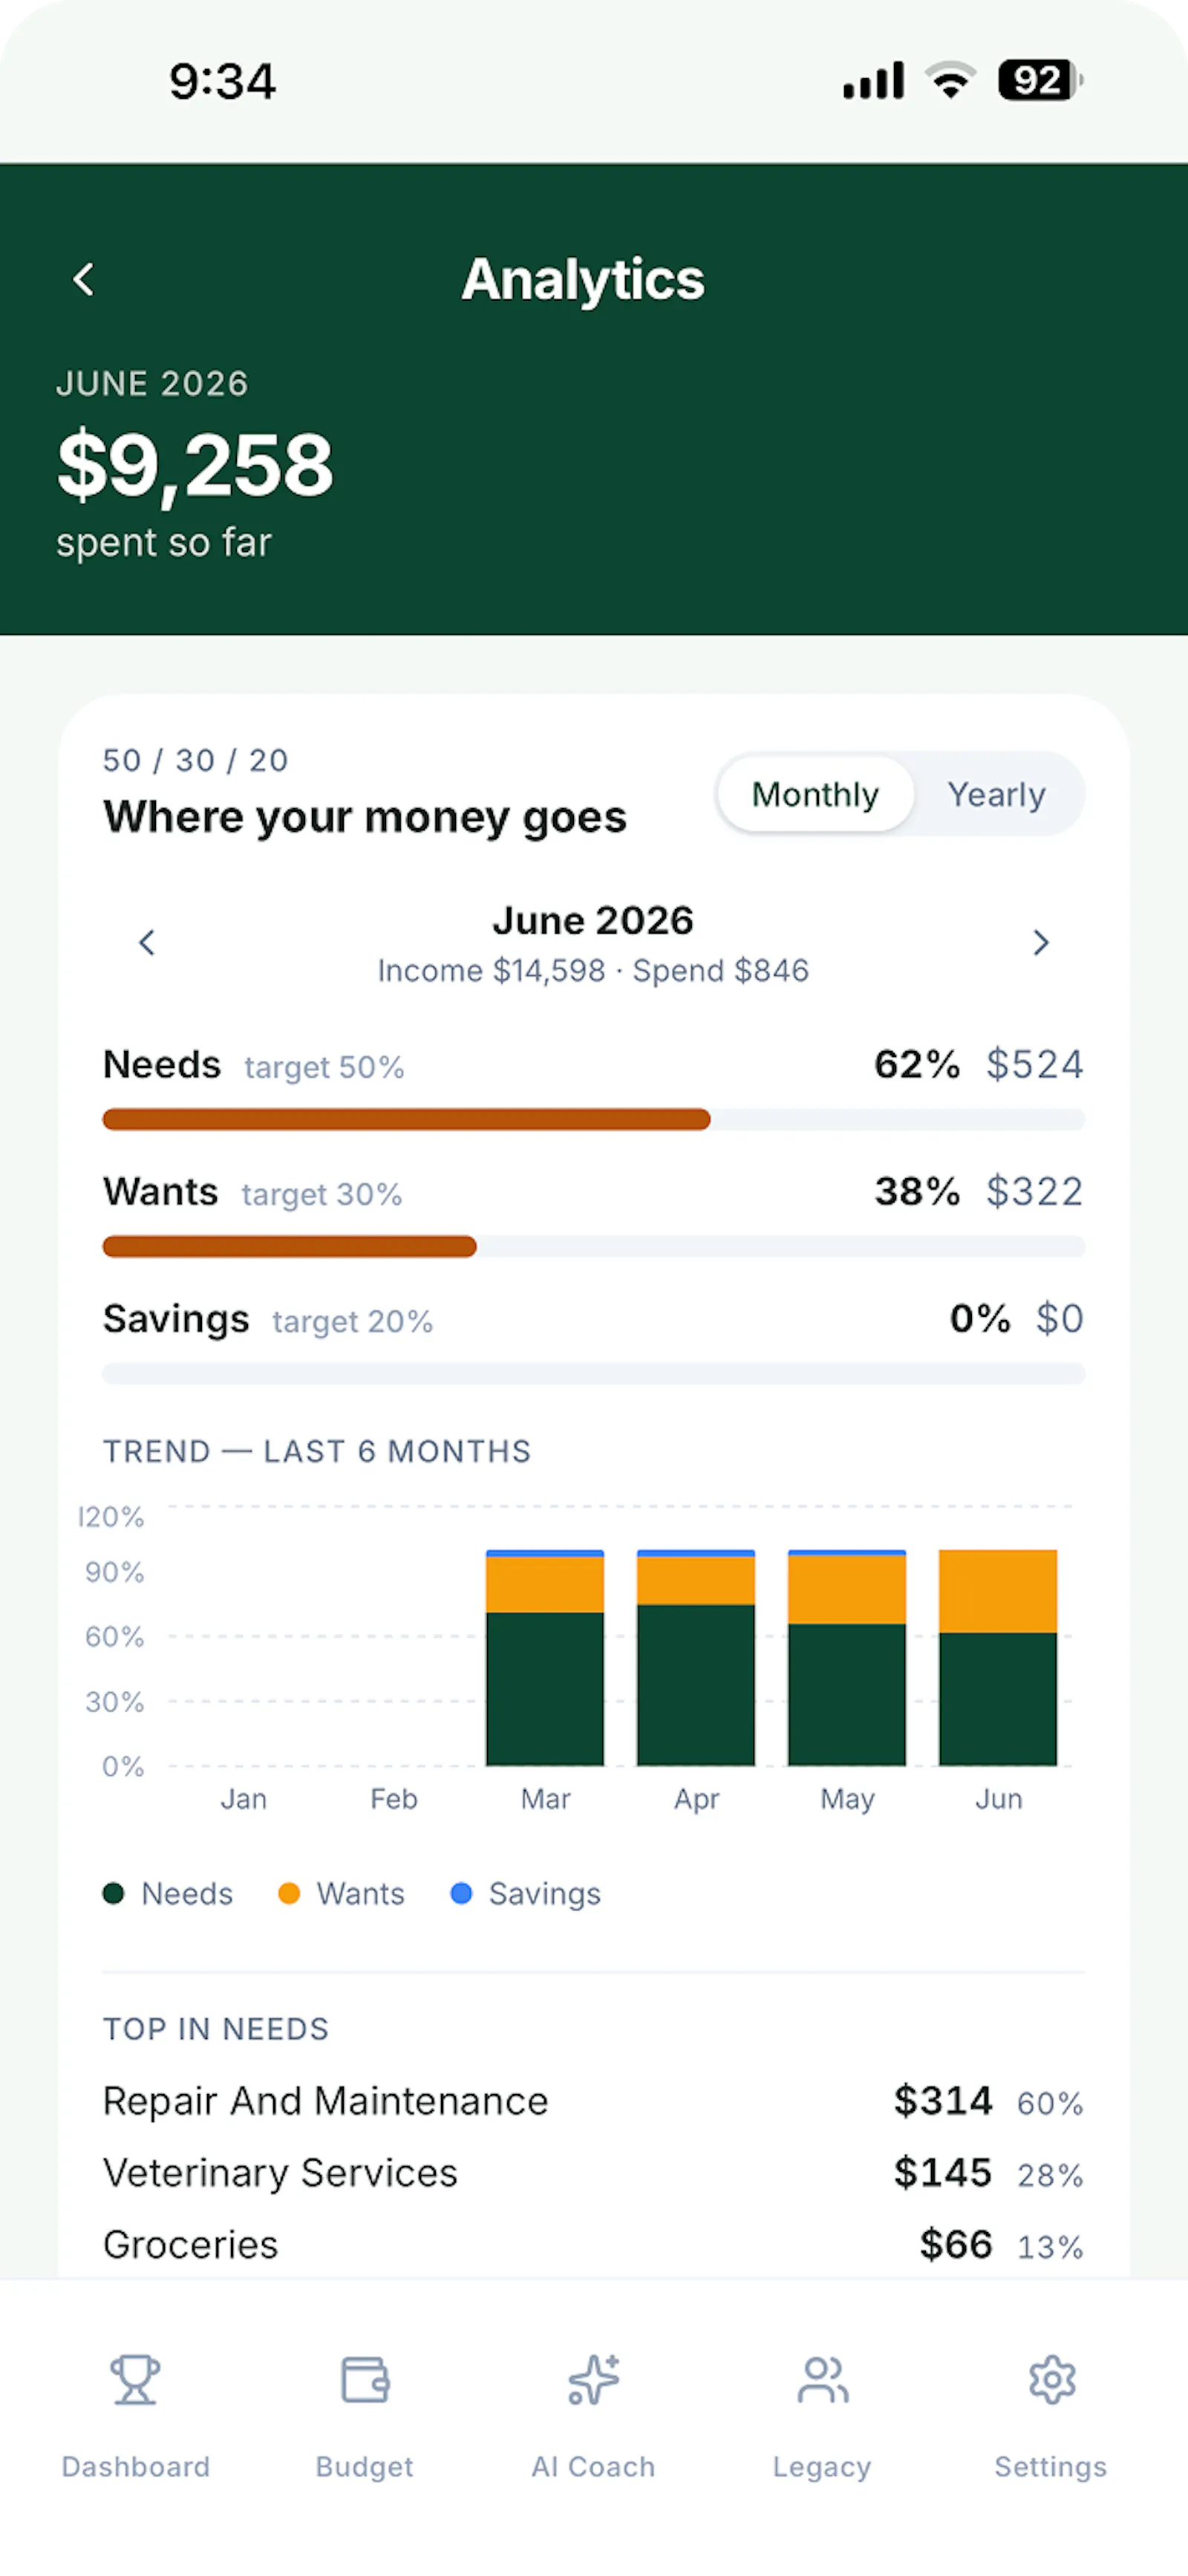Tap the battery indicator in status bar
The height and width of the screenshot is (2576, 1188).
pyautogui.click(x=1040, y=80)
